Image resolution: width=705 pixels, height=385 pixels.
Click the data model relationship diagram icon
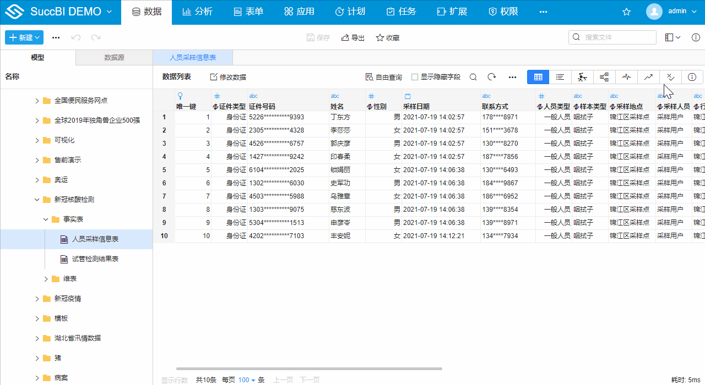pyautogui.click(x=604, y=77)
